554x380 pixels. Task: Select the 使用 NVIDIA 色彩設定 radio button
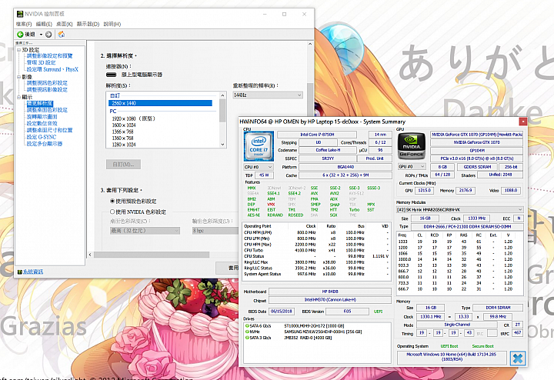(112, 212)
